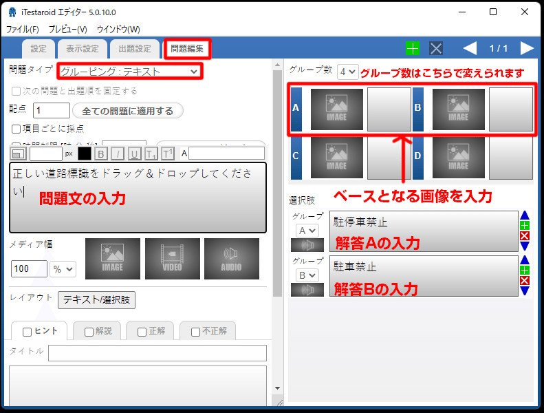This screenshot has height=413, width=544.
Task: Click 全ての問題に適用する button
Action: [128, 111]
